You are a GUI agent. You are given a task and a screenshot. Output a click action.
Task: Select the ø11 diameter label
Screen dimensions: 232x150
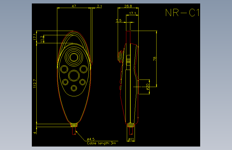pos(131,139)
